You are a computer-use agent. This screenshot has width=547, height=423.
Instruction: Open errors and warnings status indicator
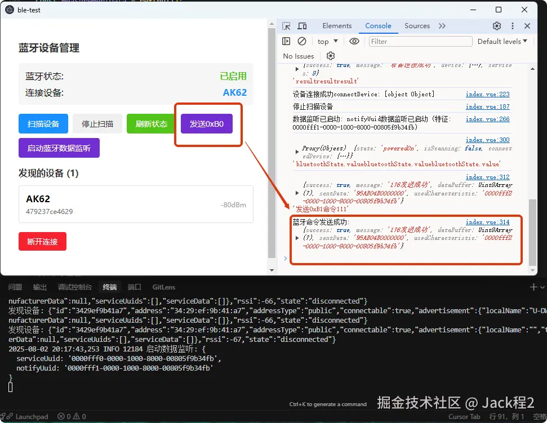[x=72, y=416]
